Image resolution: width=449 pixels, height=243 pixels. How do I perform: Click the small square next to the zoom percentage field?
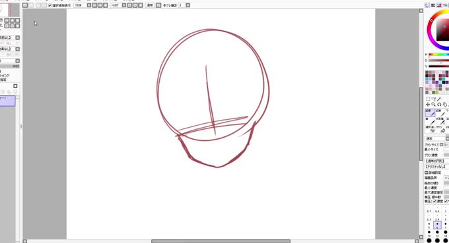89,5
